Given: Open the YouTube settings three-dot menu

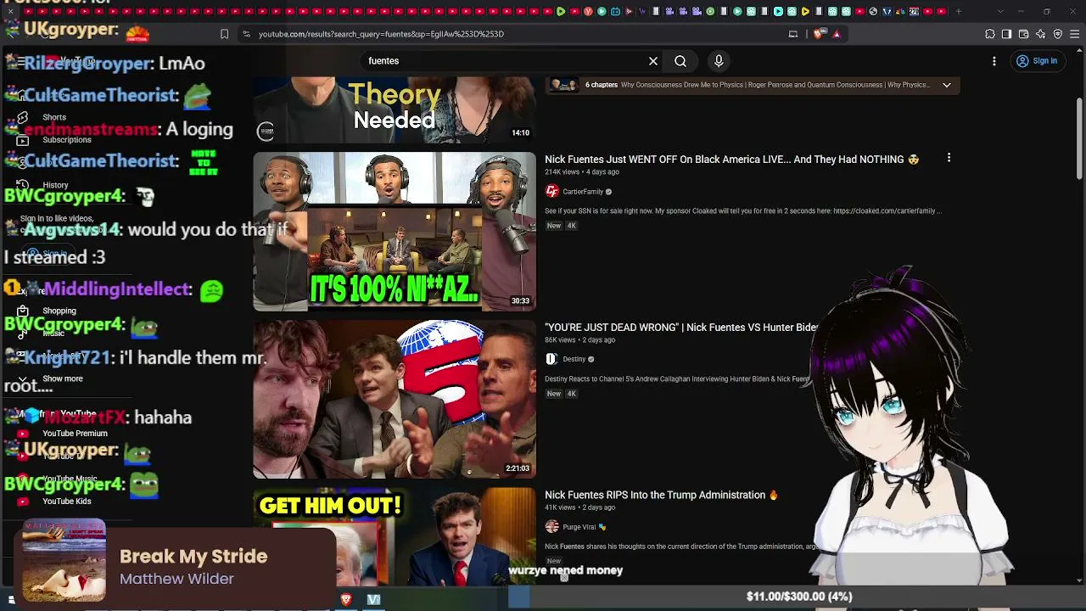Looking at the screenshot, I should [994, 61].
